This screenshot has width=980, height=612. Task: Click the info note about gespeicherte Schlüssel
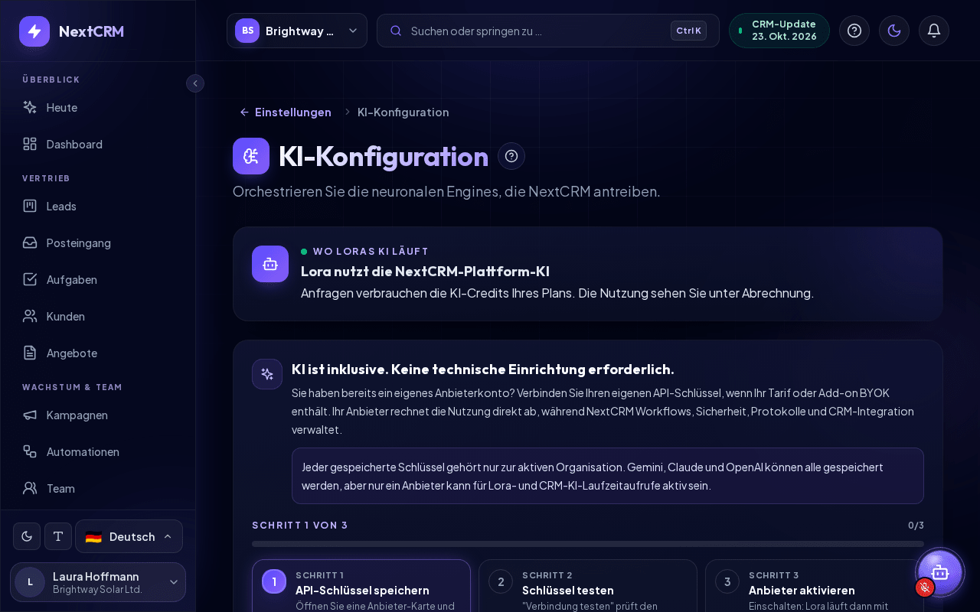608,476
